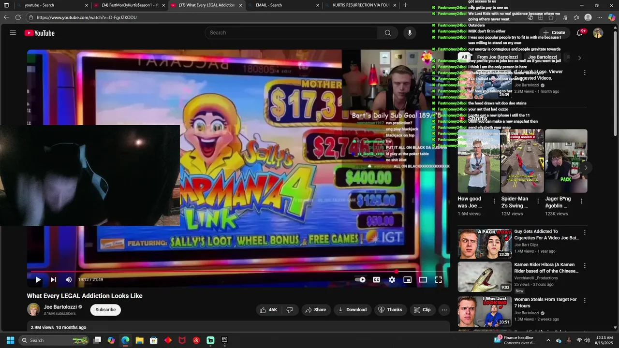Open the Guy Gets Addicted thumbnail

[x=485, y=244]
